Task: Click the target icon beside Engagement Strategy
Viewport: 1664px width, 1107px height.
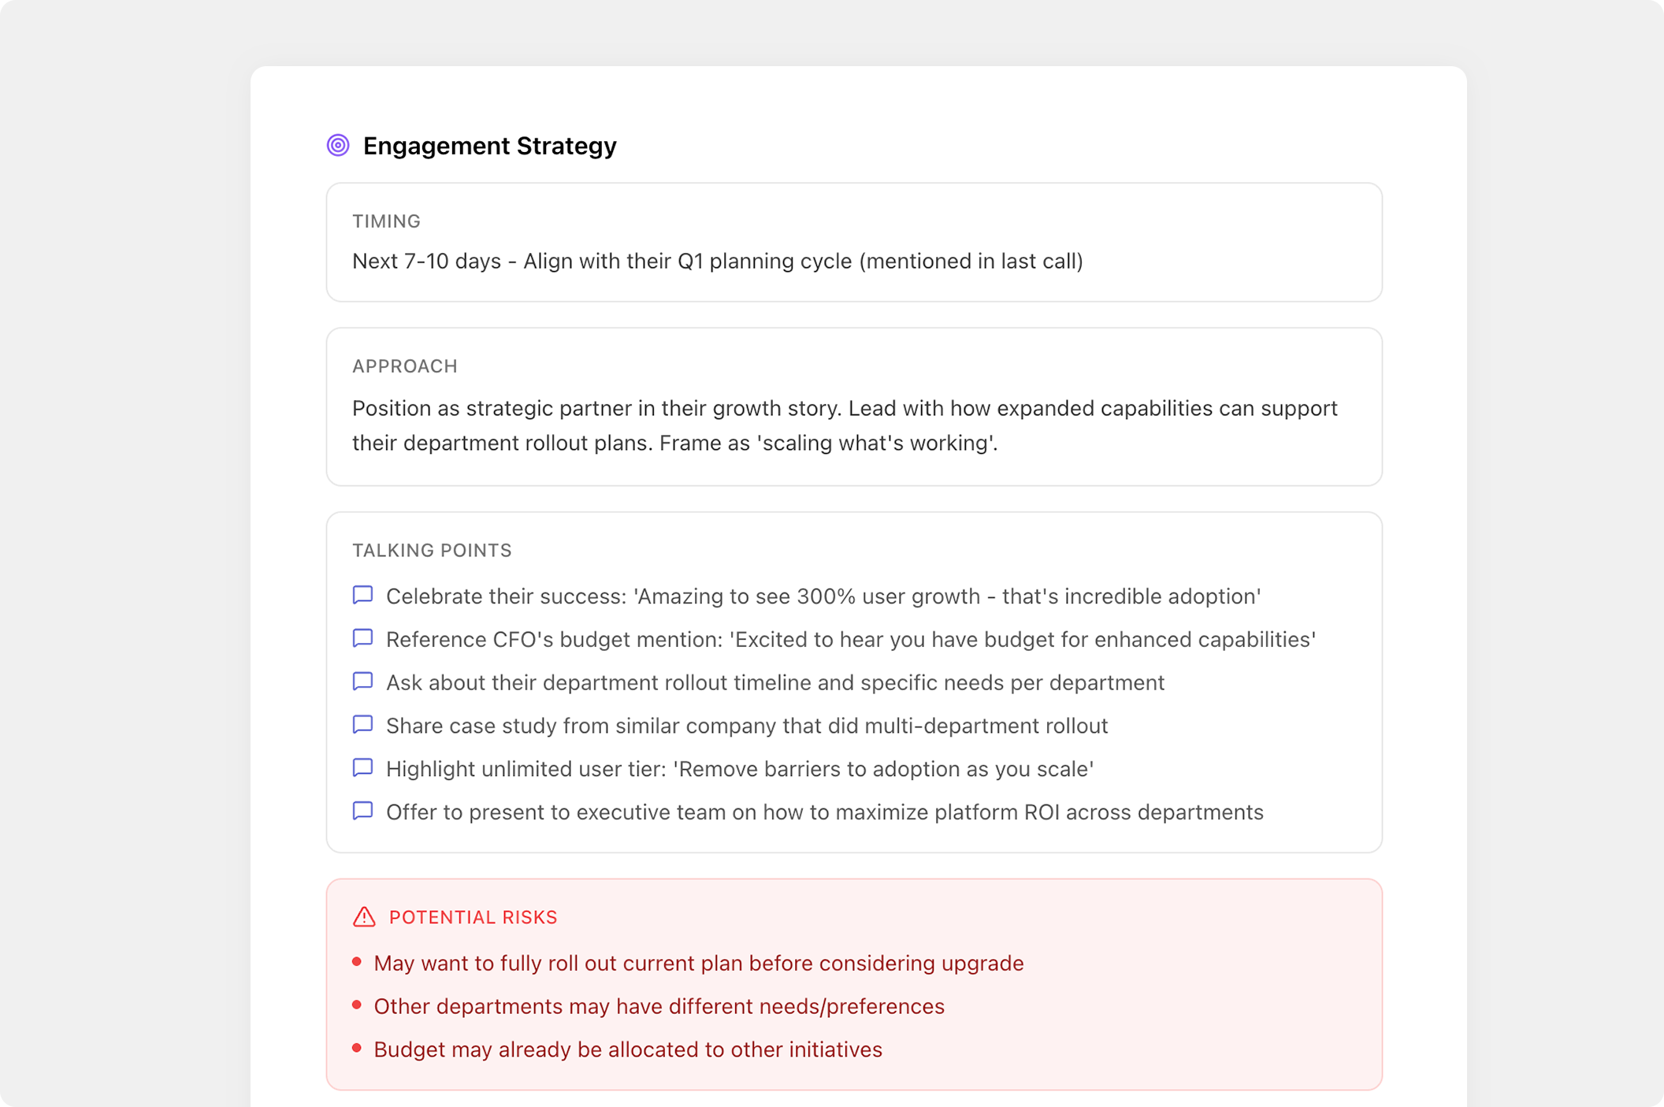Action: (x=338, y=145)
